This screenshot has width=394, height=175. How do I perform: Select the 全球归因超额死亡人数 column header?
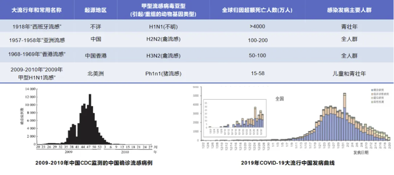[x=257, y=10]
